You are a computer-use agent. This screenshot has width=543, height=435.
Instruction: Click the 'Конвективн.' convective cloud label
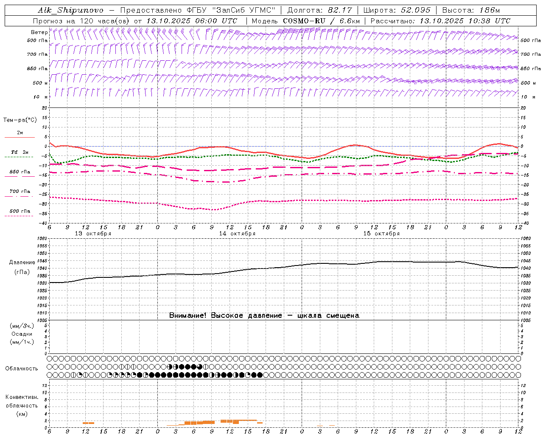(22, 397)
